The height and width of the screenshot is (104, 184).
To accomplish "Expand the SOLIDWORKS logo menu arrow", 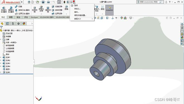I will 22,2.
